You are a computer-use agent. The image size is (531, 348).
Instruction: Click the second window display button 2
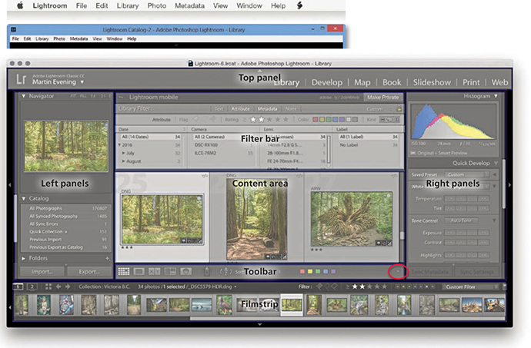click(x=32, y=287)
